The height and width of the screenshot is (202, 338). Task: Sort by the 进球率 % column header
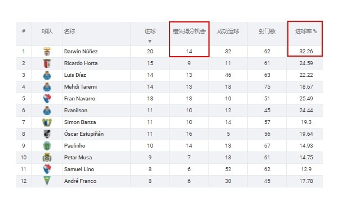coord(306,31)
